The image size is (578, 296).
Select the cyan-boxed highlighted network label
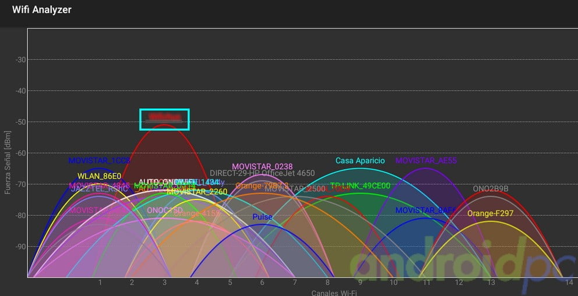pyautogui.click(x=164, y=119)
